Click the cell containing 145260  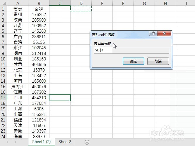click(39, 31)
